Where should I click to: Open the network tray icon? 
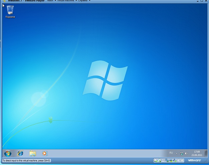click(182, 153)
